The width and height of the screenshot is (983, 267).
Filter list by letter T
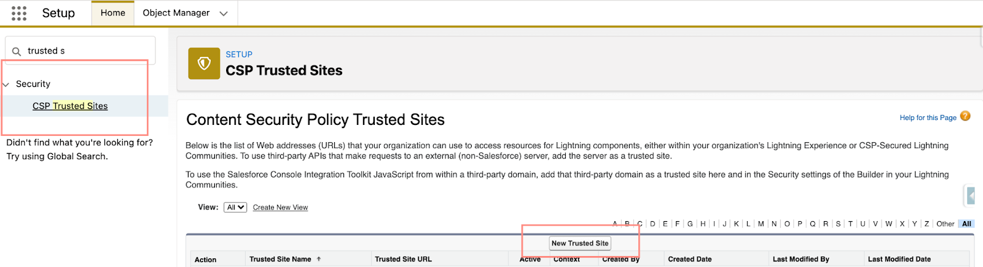(x=850, y=224)
